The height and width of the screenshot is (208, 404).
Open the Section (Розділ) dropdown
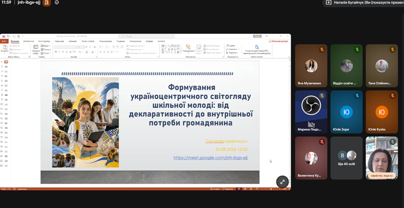46,53
